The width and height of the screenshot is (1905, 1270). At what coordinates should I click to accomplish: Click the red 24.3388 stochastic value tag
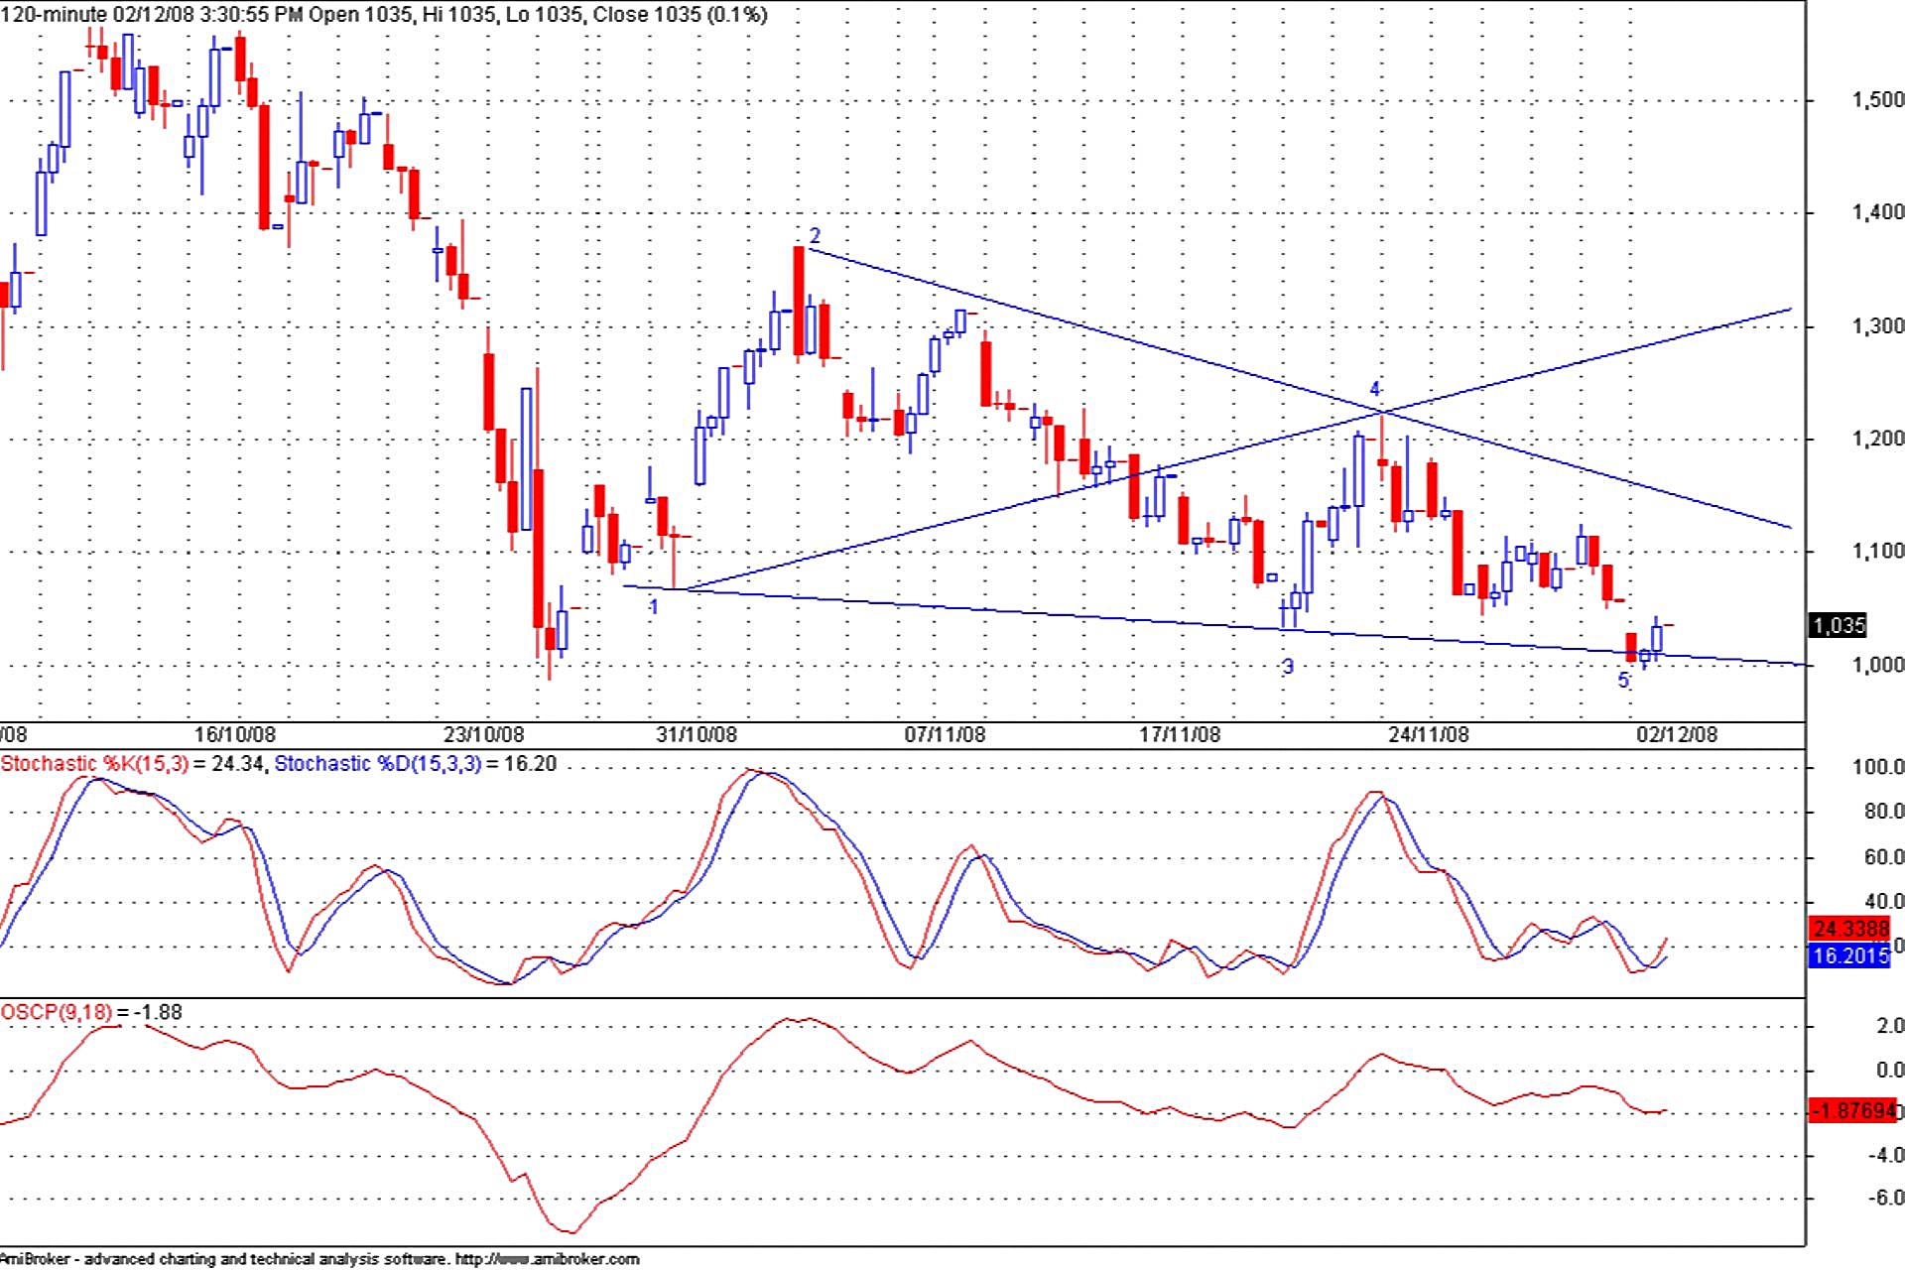coord(1850,929)
